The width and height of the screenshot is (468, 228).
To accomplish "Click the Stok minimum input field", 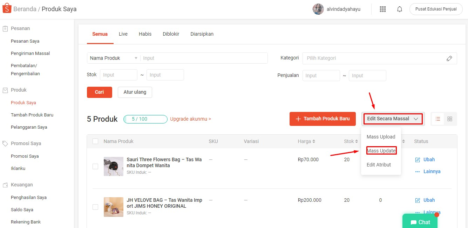I will click(118, 74).
